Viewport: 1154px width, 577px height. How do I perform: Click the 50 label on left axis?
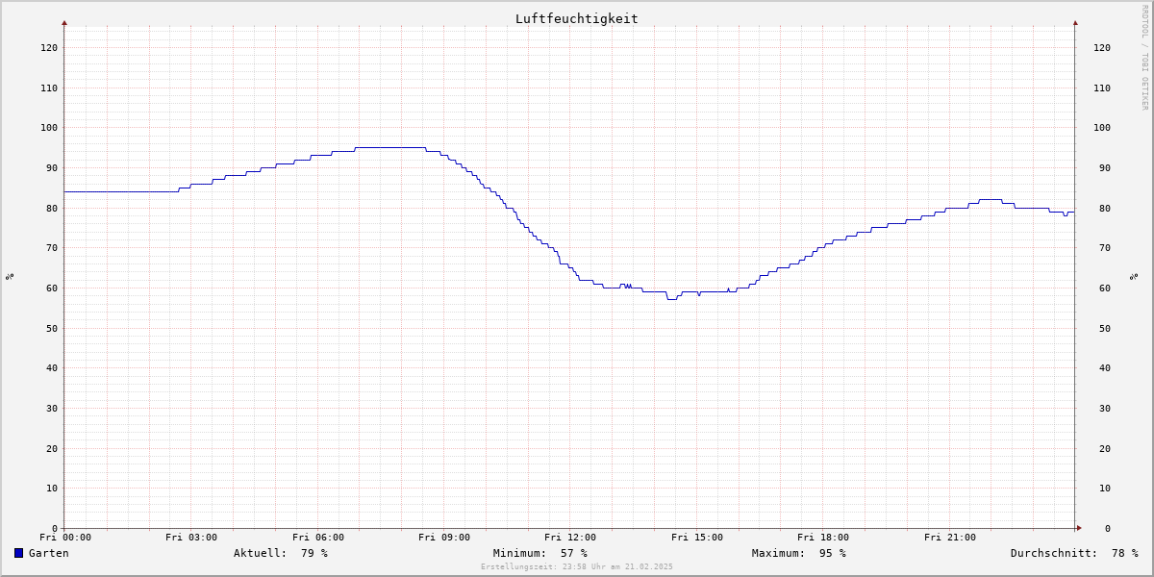(x=52, y=328)
